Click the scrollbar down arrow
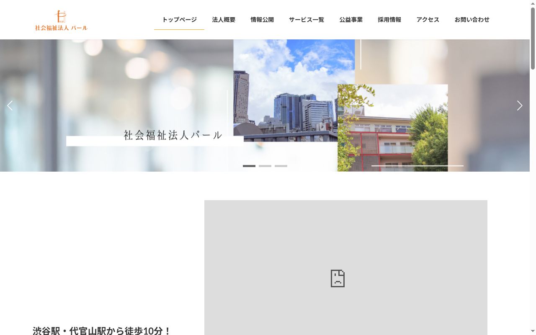This screenshot has height=335, width=536. point(533,332)
